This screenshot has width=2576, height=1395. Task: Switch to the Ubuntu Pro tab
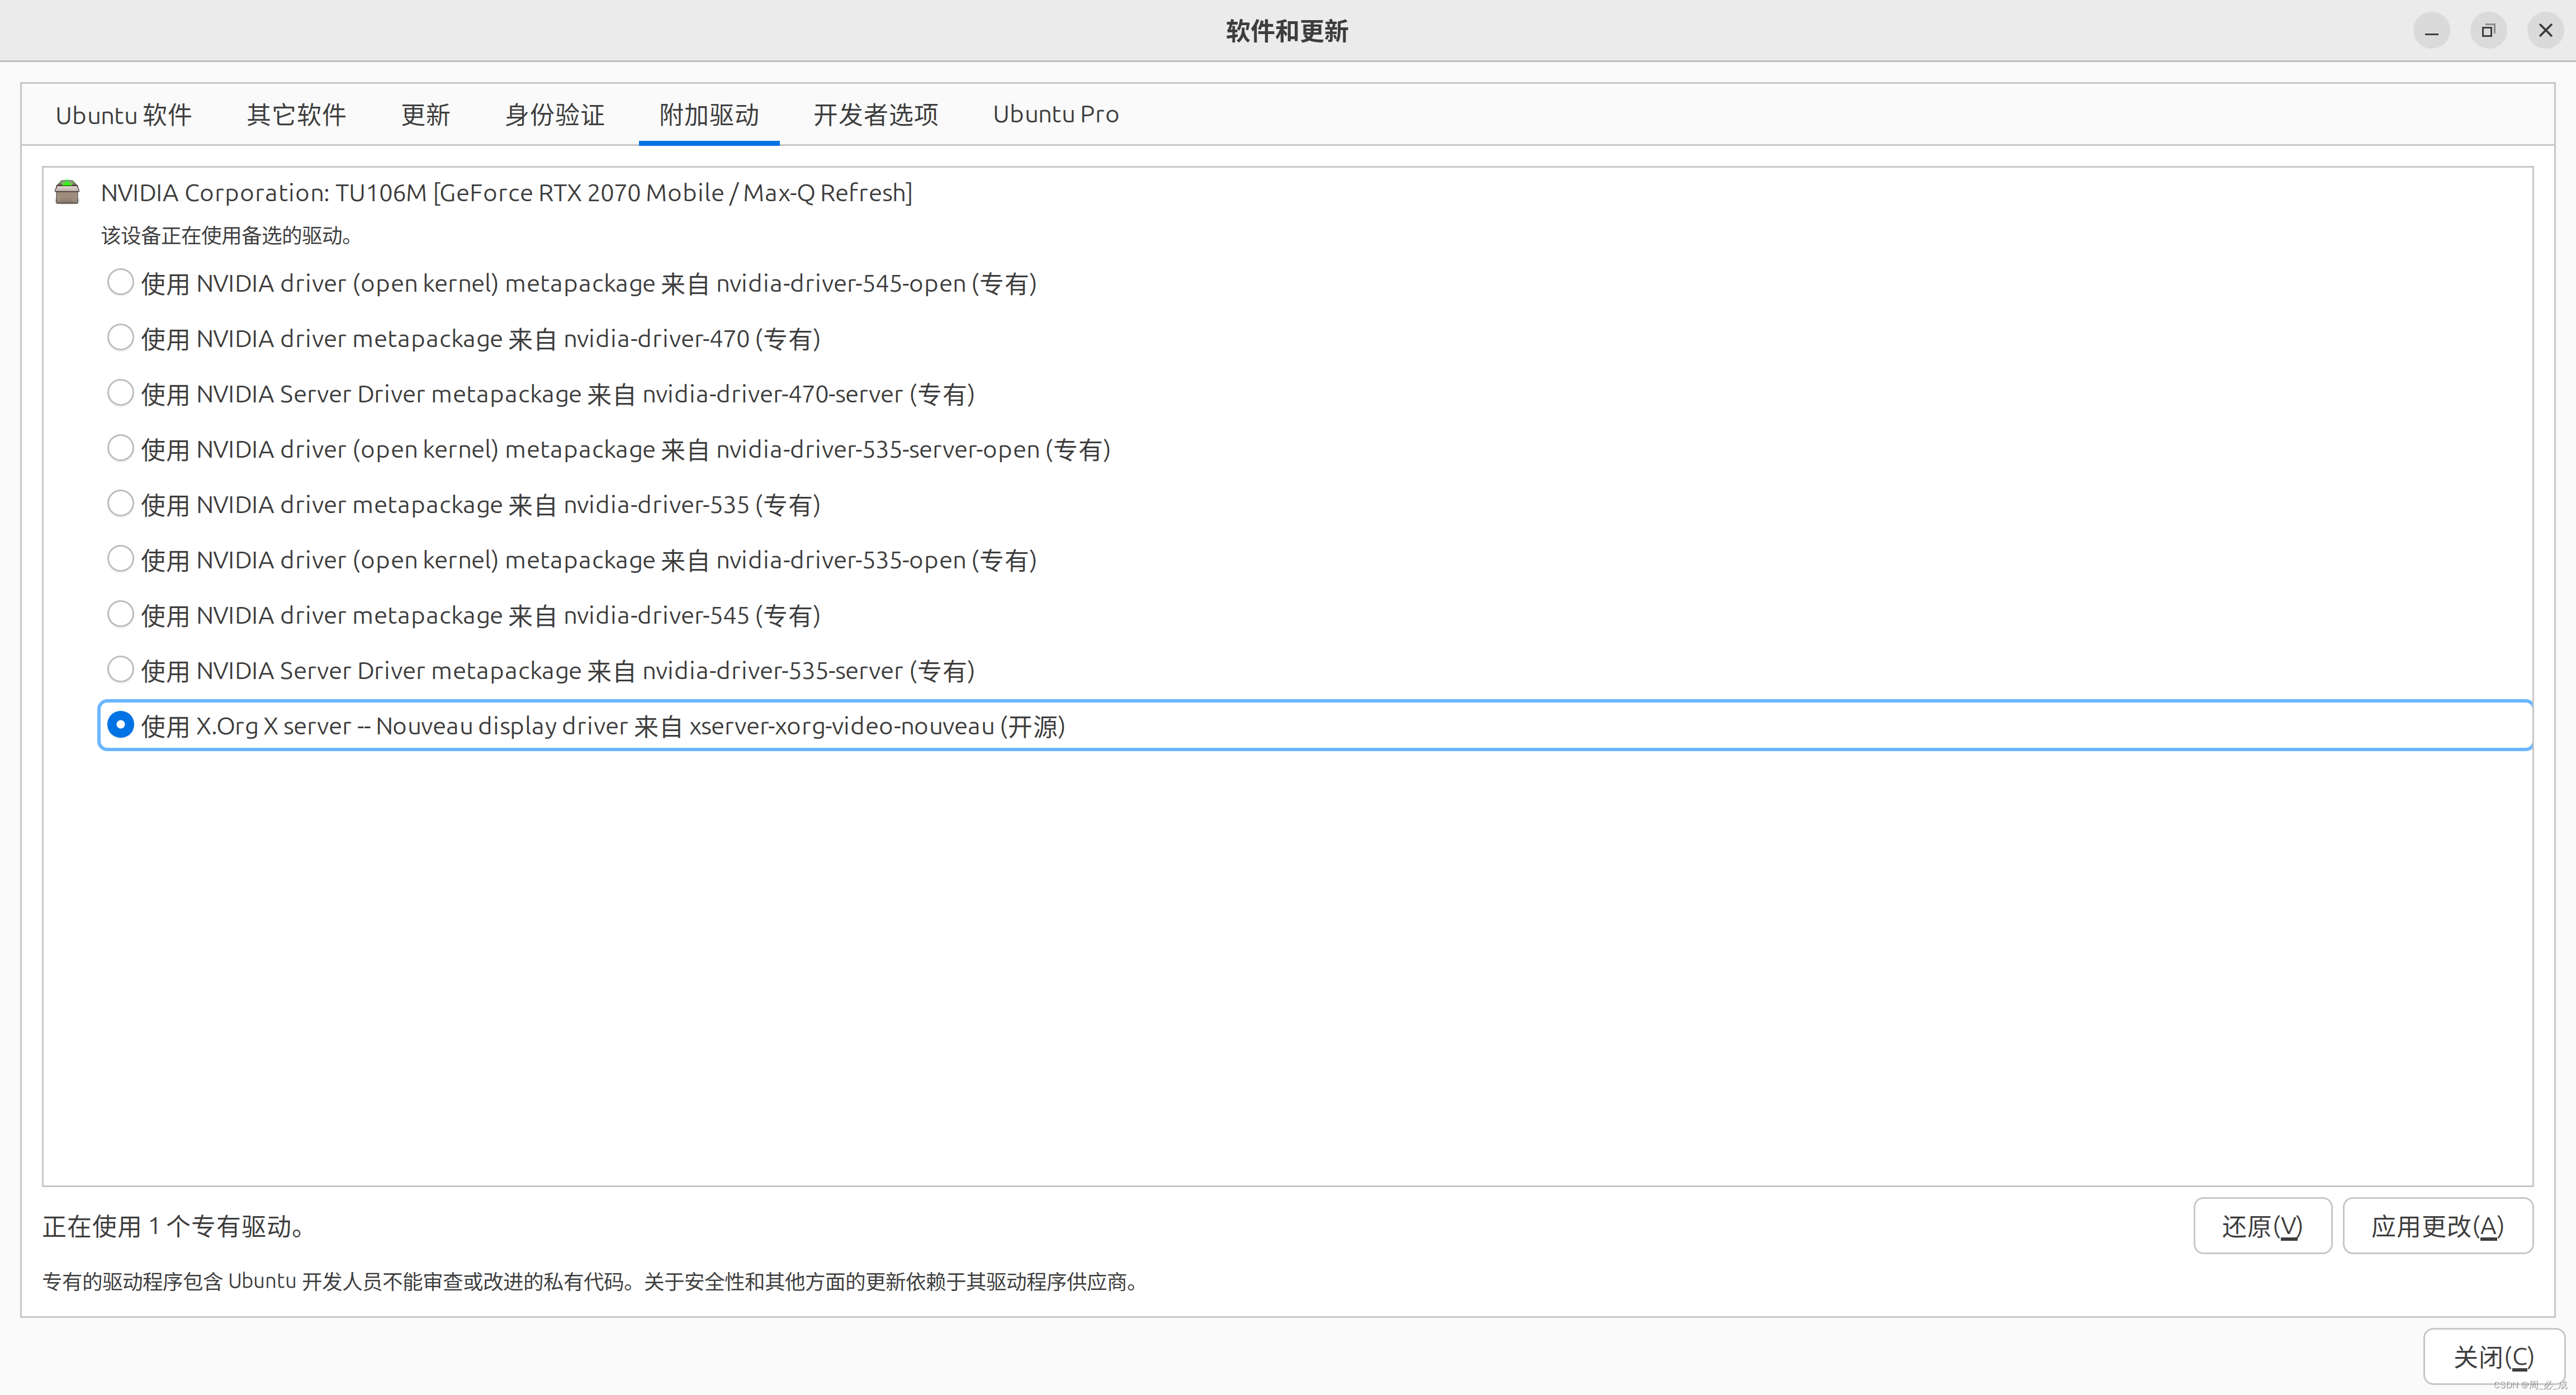[x=1055, y=115]
